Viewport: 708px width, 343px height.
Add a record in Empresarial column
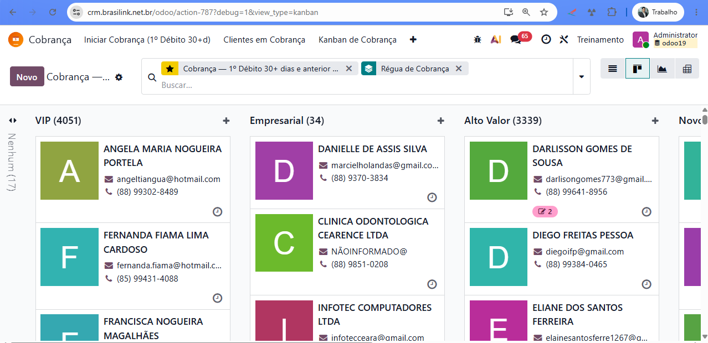[x=440, y=121]
